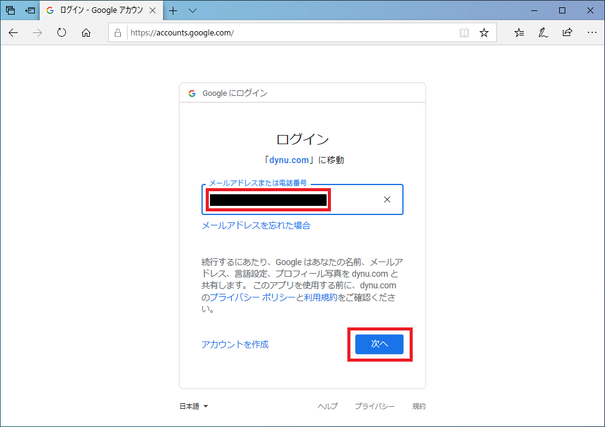Set these tabs aside
605x427 pixels.
click(30, 10)
